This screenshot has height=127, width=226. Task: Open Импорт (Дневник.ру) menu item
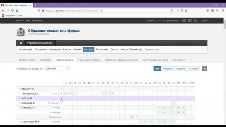pos(131,49)
